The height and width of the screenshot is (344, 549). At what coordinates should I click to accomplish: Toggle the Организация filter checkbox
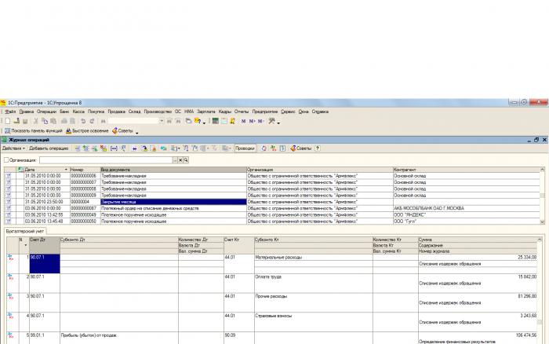coord(6,160)
